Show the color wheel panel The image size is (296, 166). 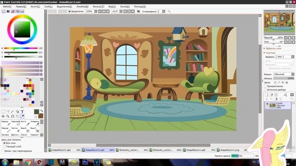[x=4, y=12]
